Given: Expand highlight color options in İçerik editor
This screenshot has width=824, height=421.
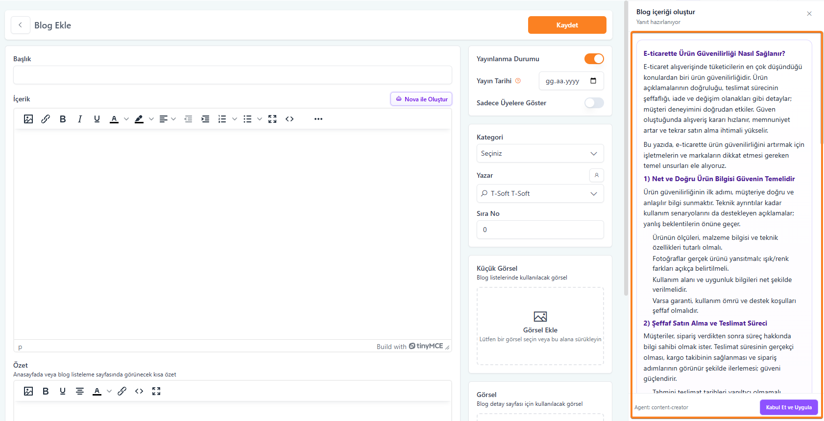Looking at the screenshot, I should (151, 119).
